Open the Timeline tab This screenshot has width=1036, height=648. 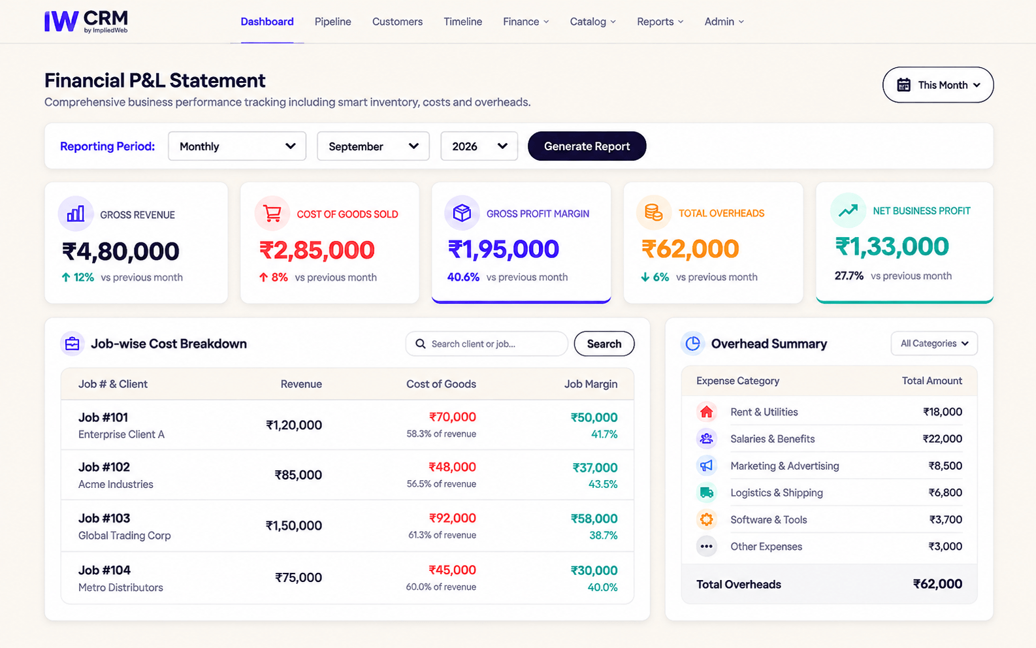(x=462, y=22)
